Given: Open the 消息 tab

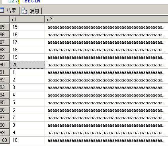Looking at the screenshot, I should click(x=31, y=11).
